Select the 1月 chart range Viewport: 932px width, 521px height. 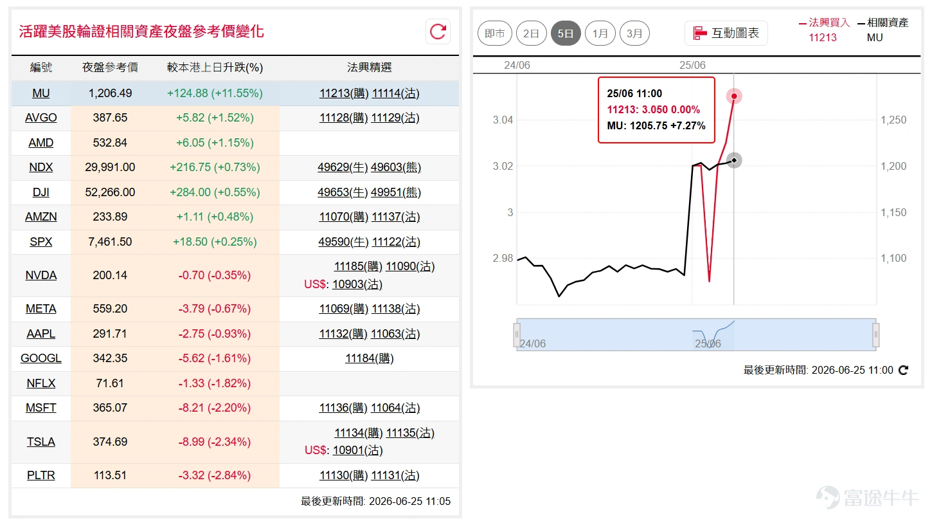coord(600,33)
